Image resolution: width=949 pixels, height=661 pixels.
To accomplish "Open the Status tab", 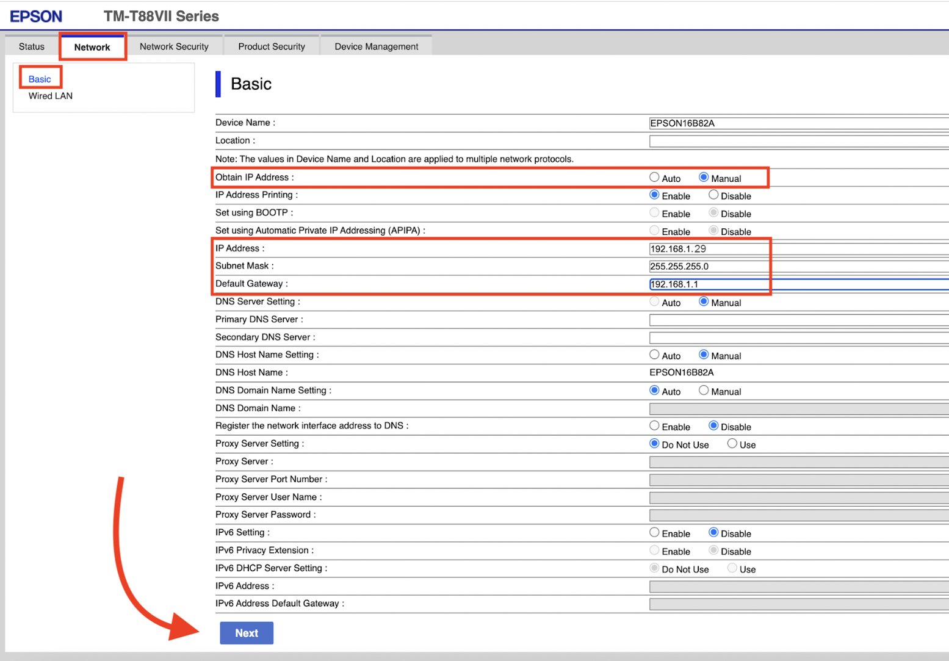I will pyautogui.click(x=32, y=46).
